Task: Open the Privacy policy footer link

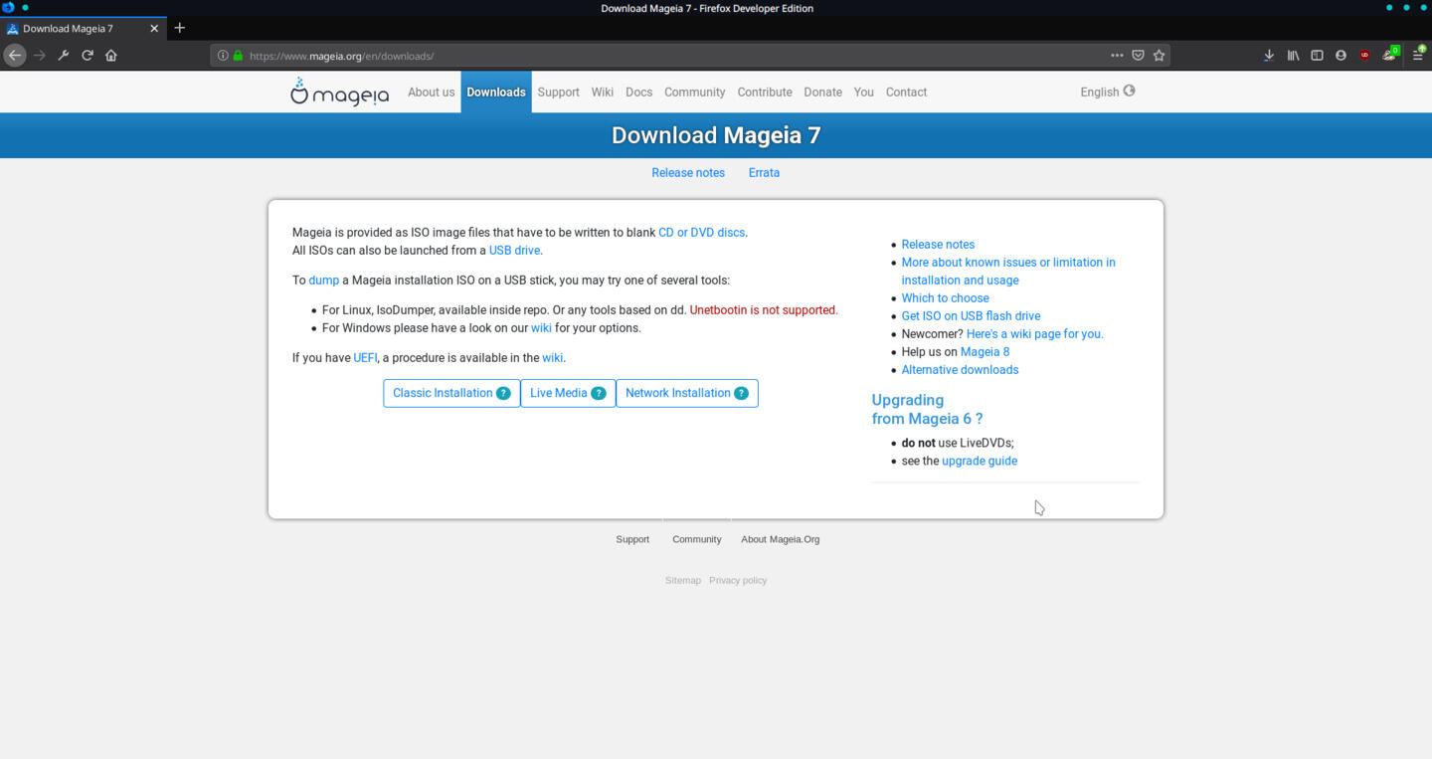Action: [x=738, y=580]
